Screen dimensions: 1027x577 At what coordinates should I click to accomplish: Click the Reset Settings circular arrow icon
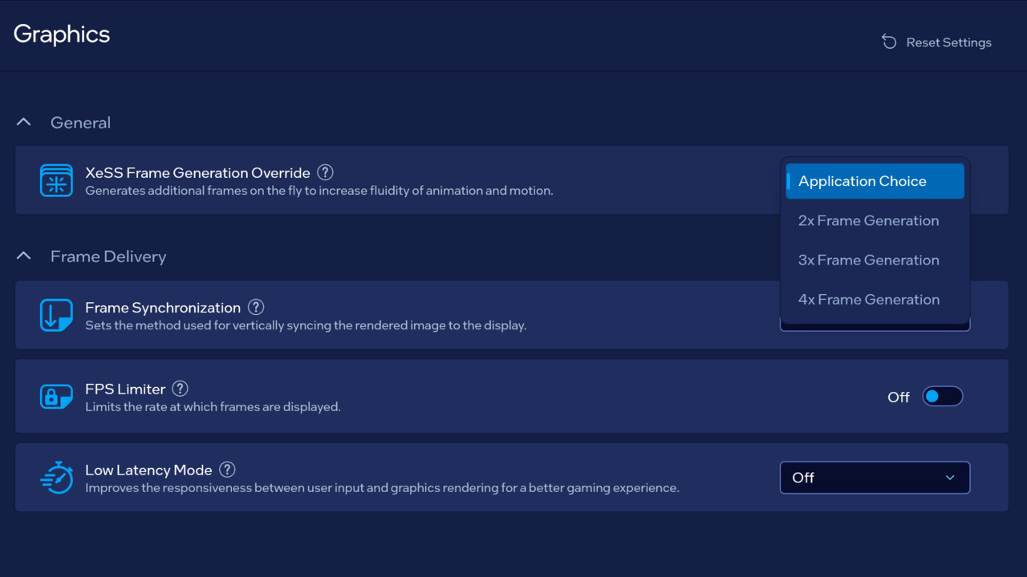889,42
